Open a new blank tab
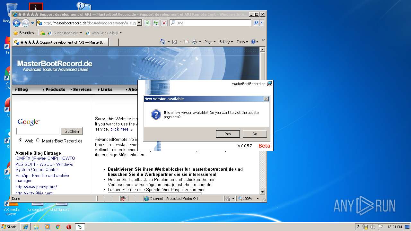The image size is (411, 231). 114,42
